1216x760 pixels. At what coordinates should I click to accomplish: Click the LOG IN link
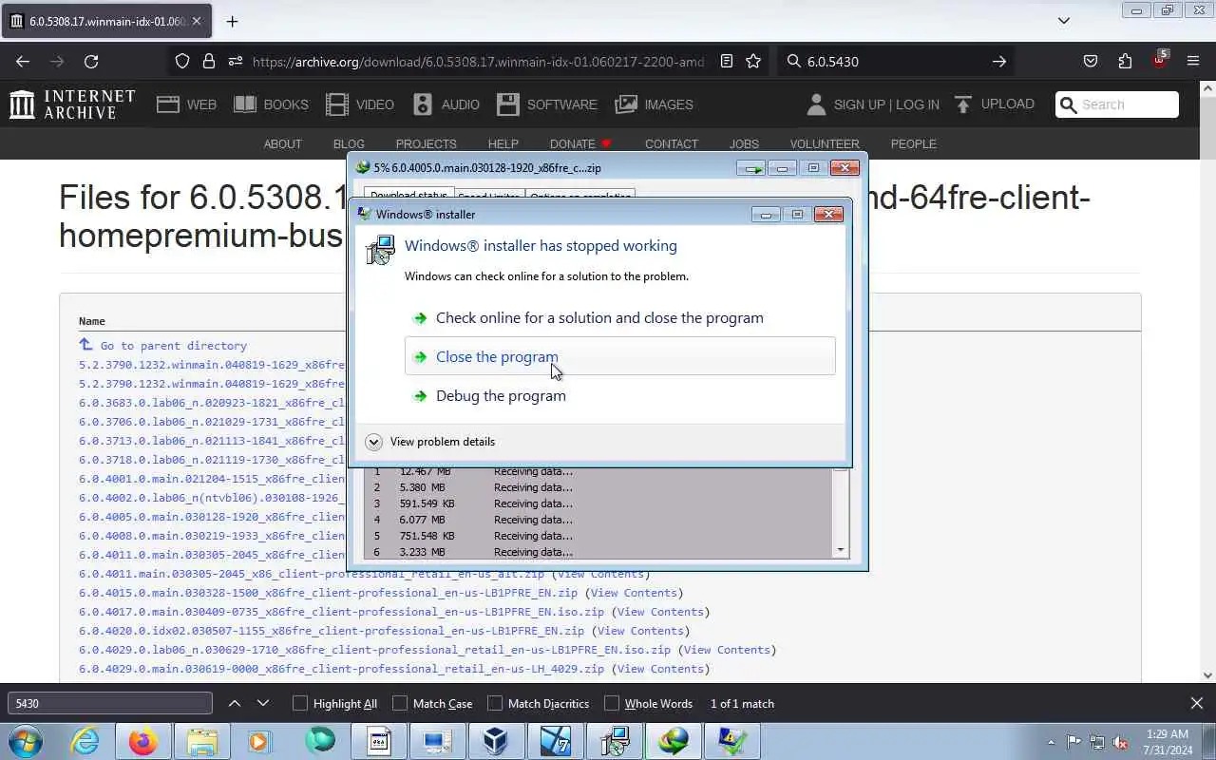click(x=917, y=104)
